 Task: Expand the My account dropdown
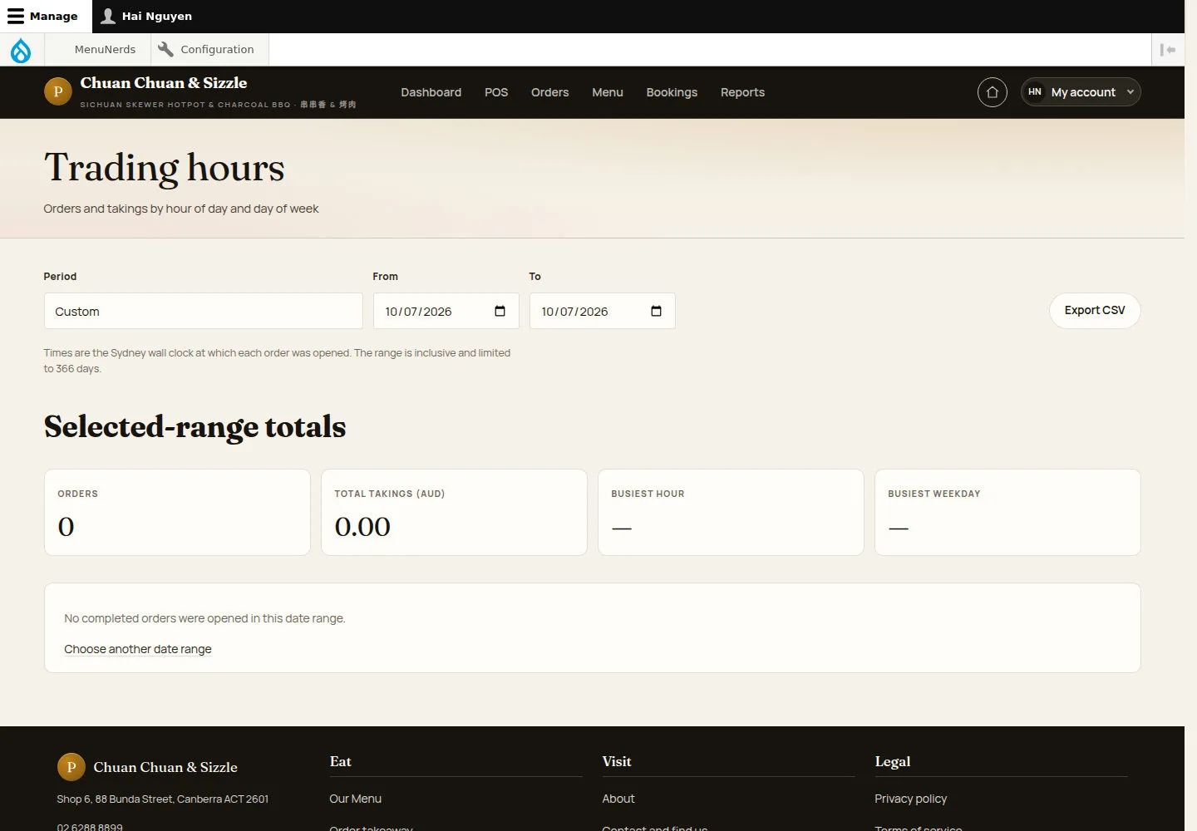pyautogui.click(x=1081, y=92)
